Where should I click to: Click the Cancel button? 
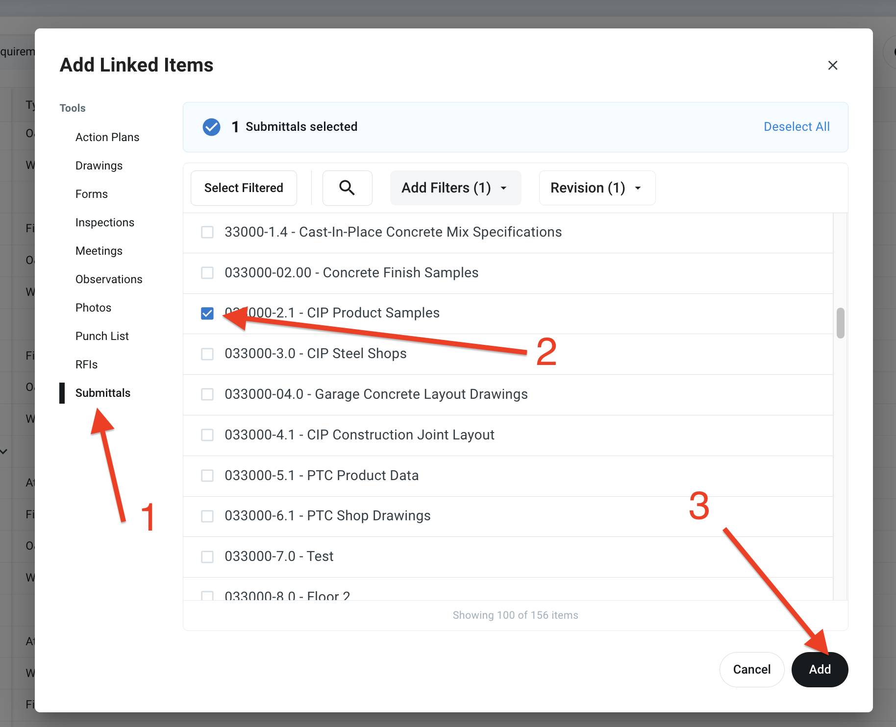[751, 669]
